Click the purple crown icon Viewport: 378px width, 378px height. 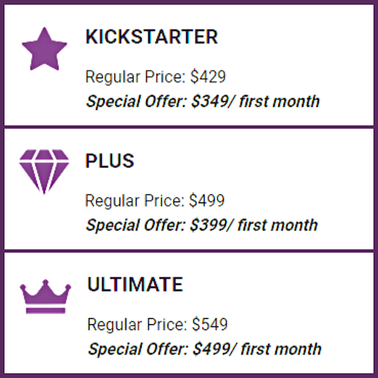pos(46,296)
